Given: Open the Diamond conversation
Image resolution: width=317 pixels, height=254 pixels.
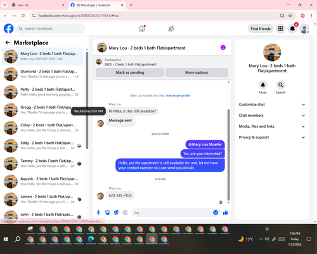Looking at the screenshot, I should click(x=42, y=74).
